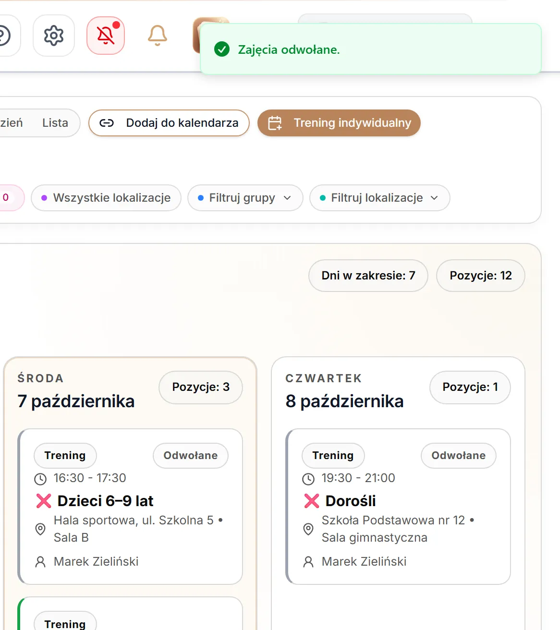Click the Czwartek 'Pozycje: 1' badge
560x630 pixels.
point(470,387)
